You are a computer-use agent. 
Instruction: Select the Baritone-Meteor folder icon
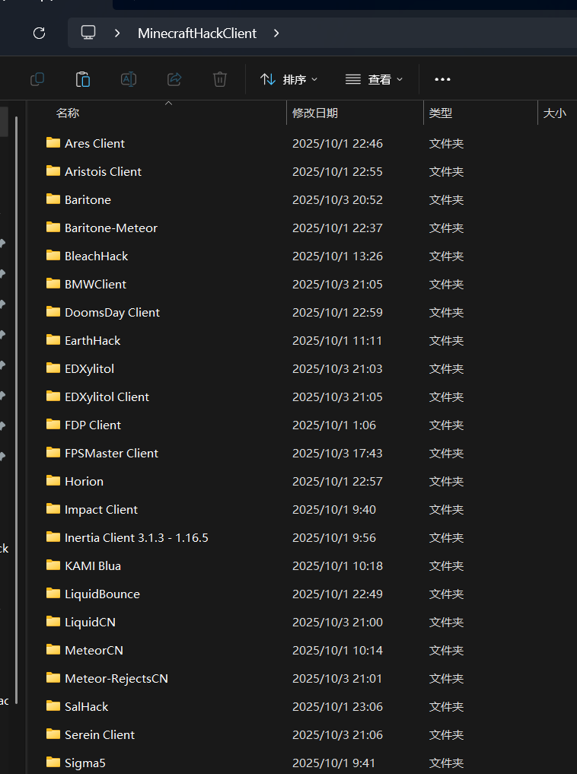pyautogui.click(x=53, y=227)
